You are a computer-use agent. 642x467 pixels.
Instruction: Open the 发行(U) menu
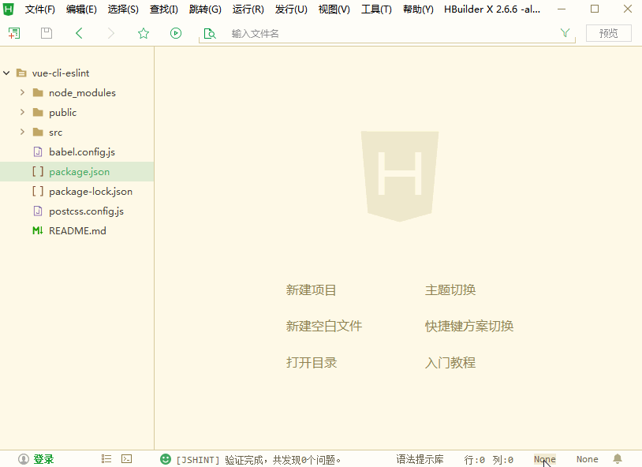pos(291,9)
